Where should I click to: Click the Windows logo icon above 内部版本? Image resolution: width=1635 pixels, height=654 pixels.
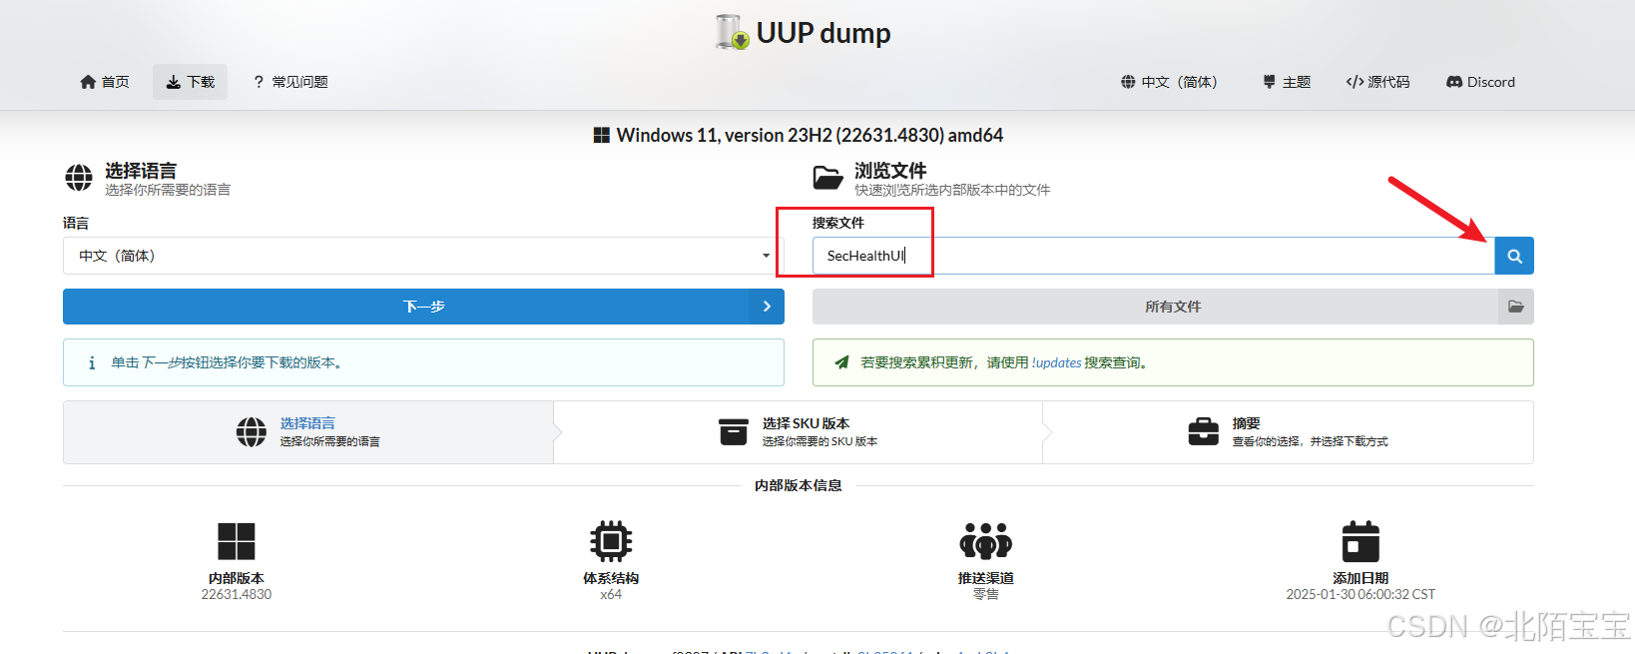click(237, 541)
